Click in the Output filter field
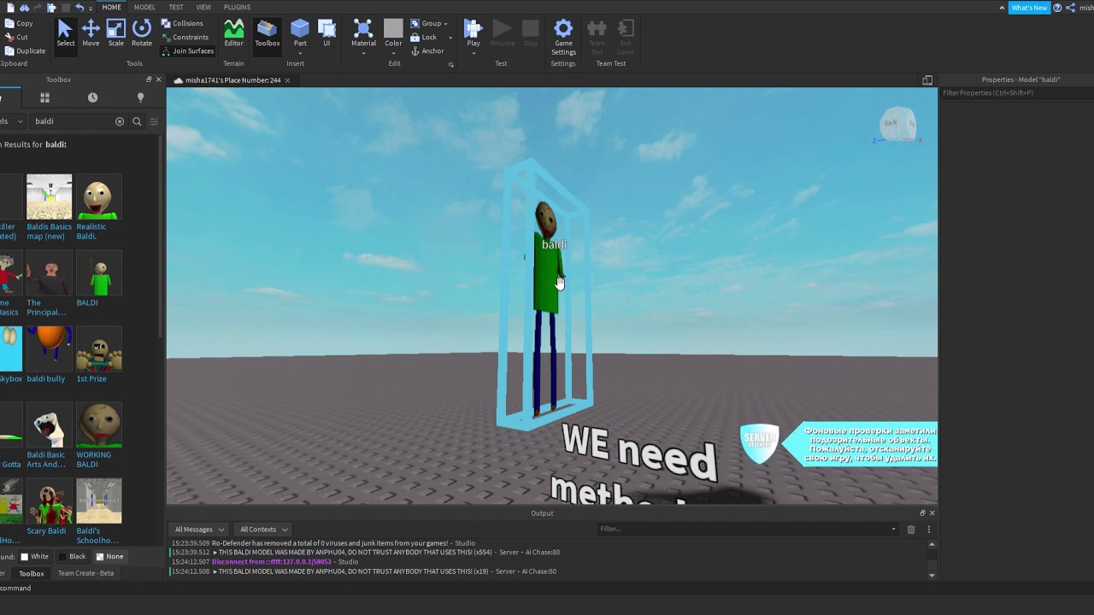Viewport: 1094px width, 615px height. click(x=744, y=529)
